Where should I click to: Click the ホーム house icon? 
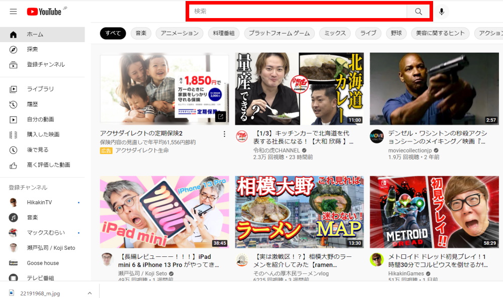(x=13, y=34)
